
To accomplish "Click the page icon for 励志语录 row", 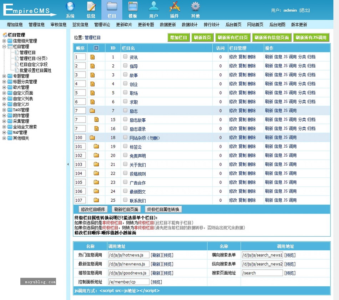I will click(96, 129).
